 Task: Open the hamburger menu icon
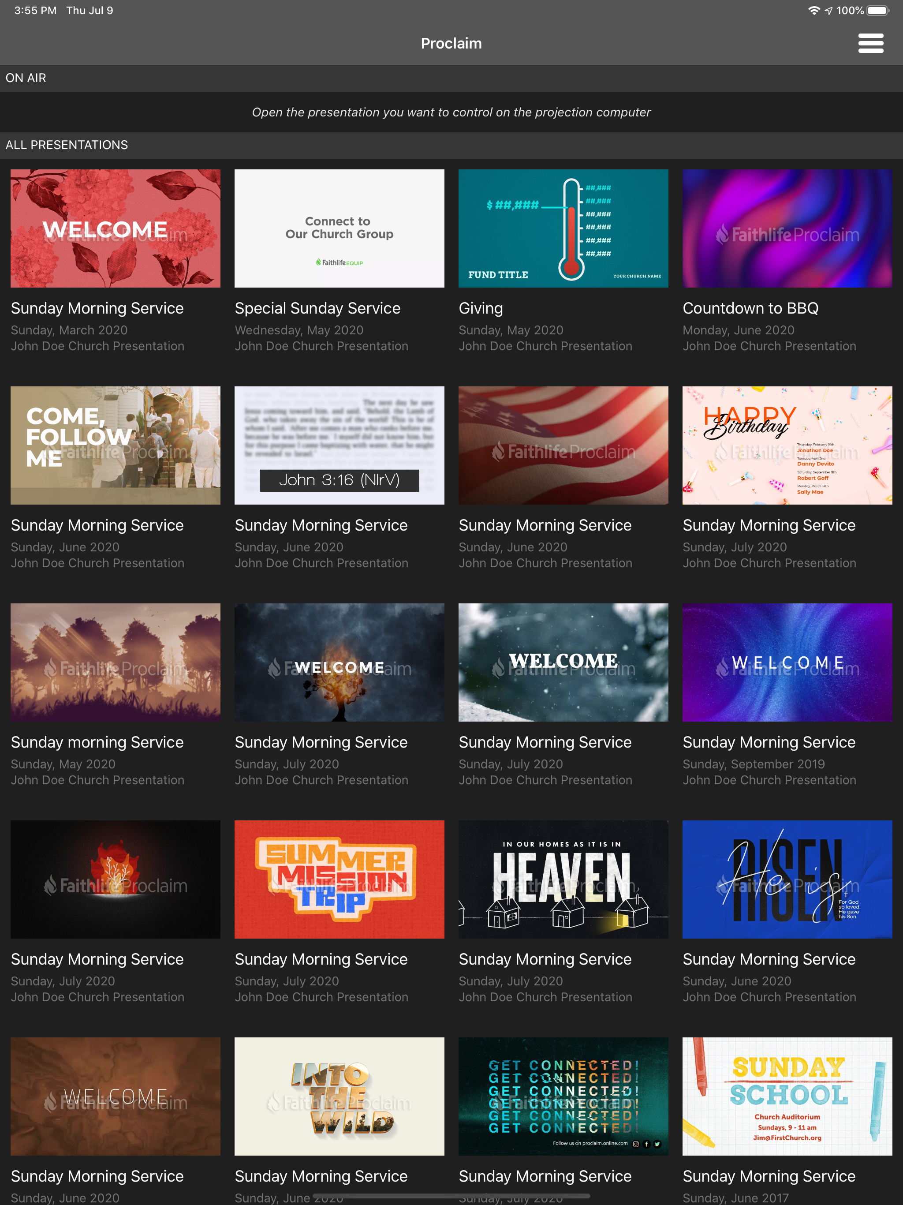870,43
